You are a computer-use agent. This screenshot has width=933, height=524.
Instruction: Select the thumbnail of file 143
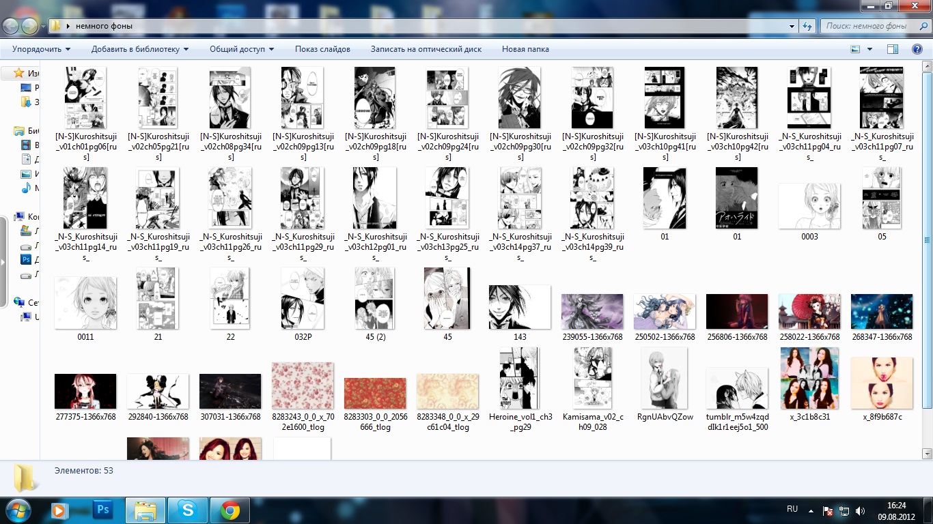tap(520, 307)
